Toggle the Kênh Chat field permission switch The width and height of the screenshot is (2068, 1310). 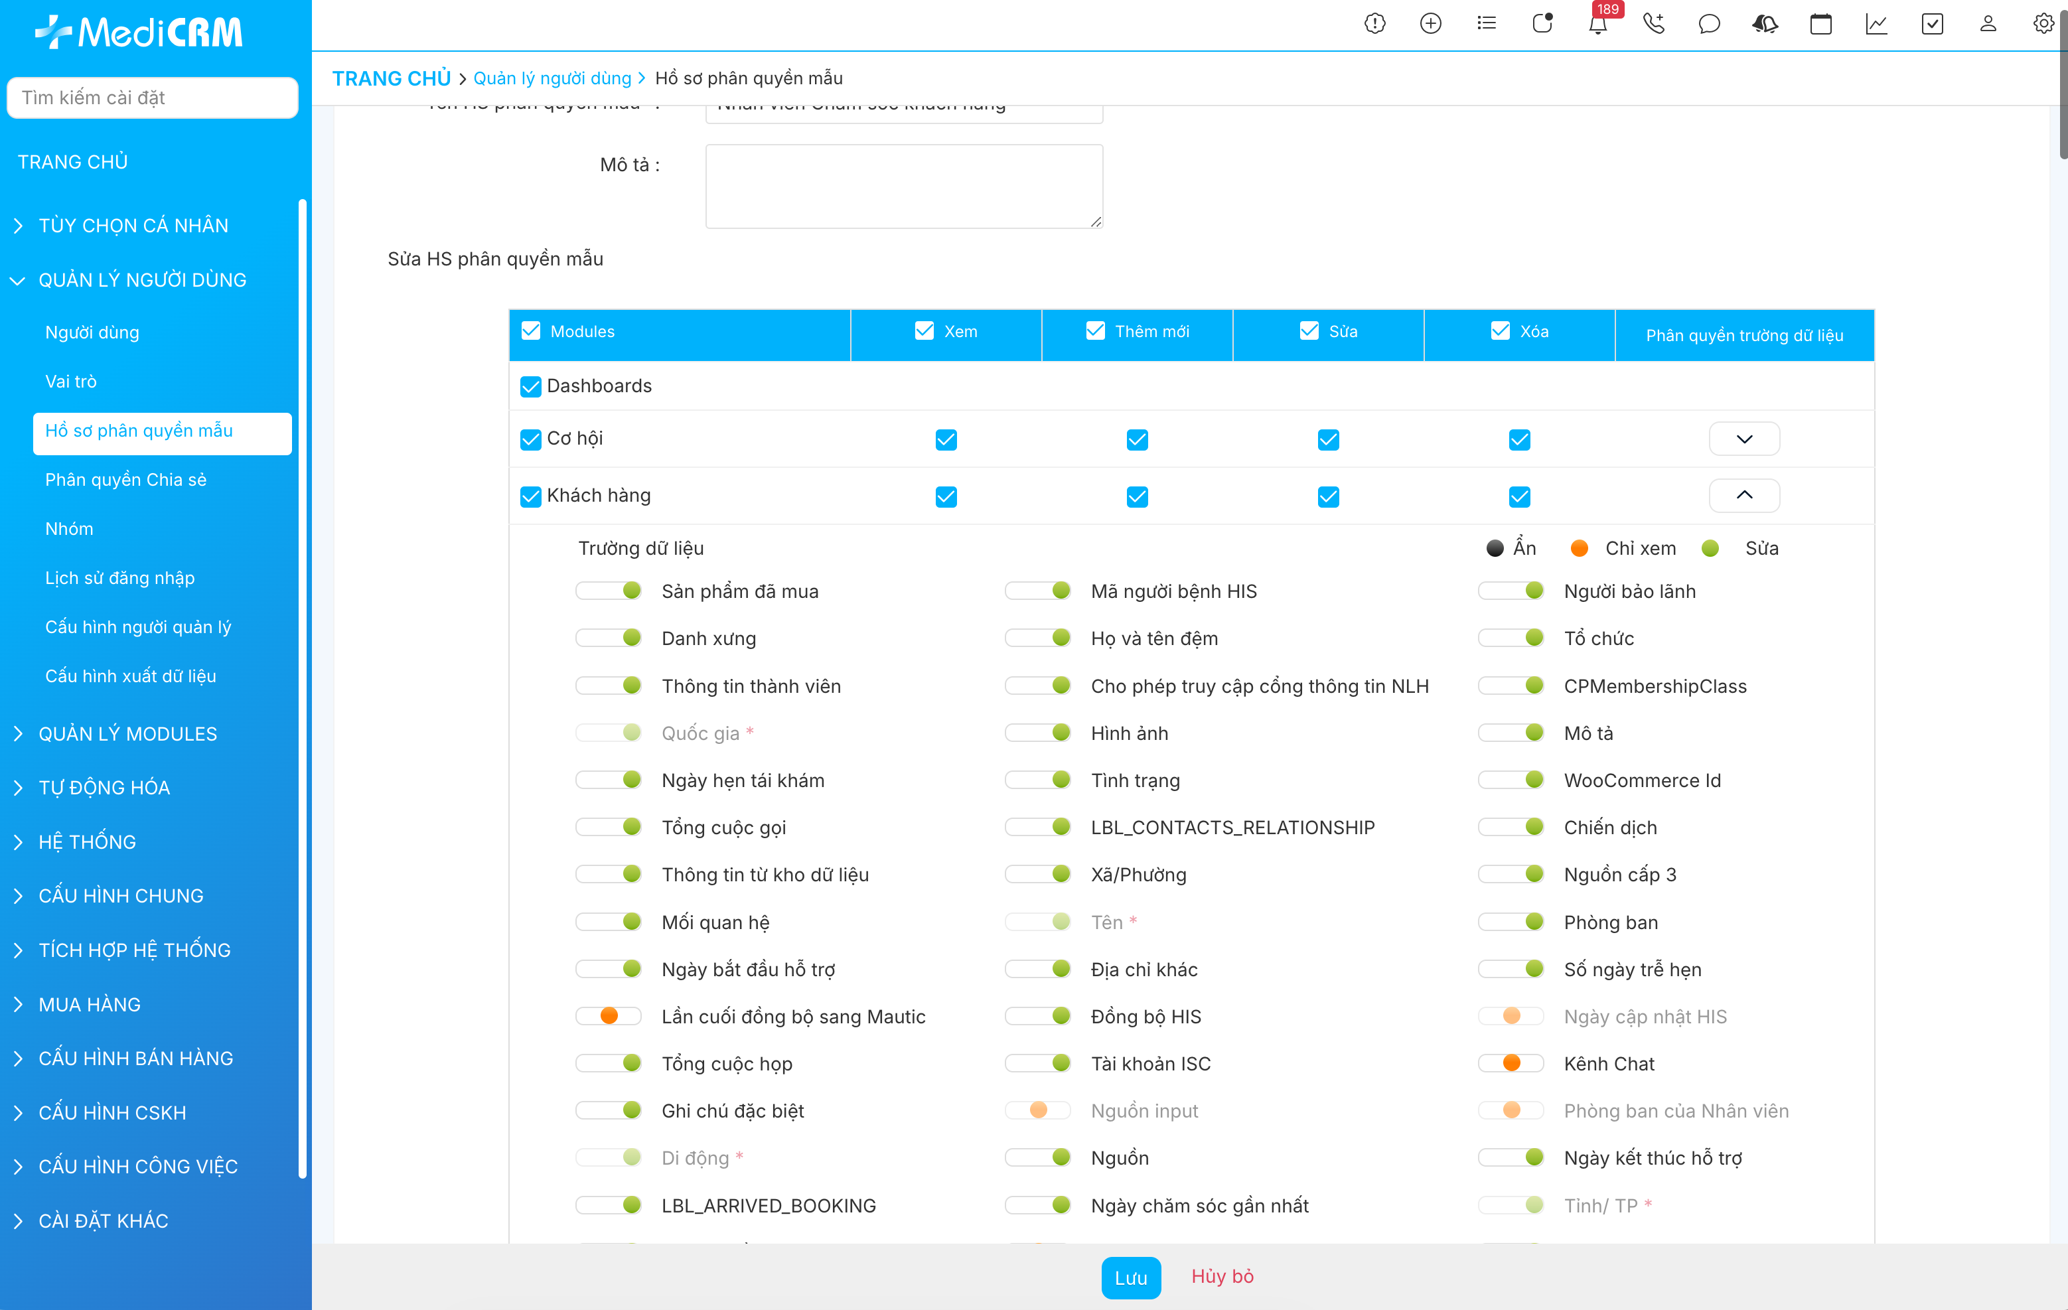pyautogui.click(x=1511, y=1063)
